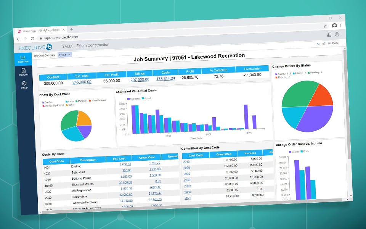
Task: Click the Sit Preparation row description
Action: coord(82,190)
